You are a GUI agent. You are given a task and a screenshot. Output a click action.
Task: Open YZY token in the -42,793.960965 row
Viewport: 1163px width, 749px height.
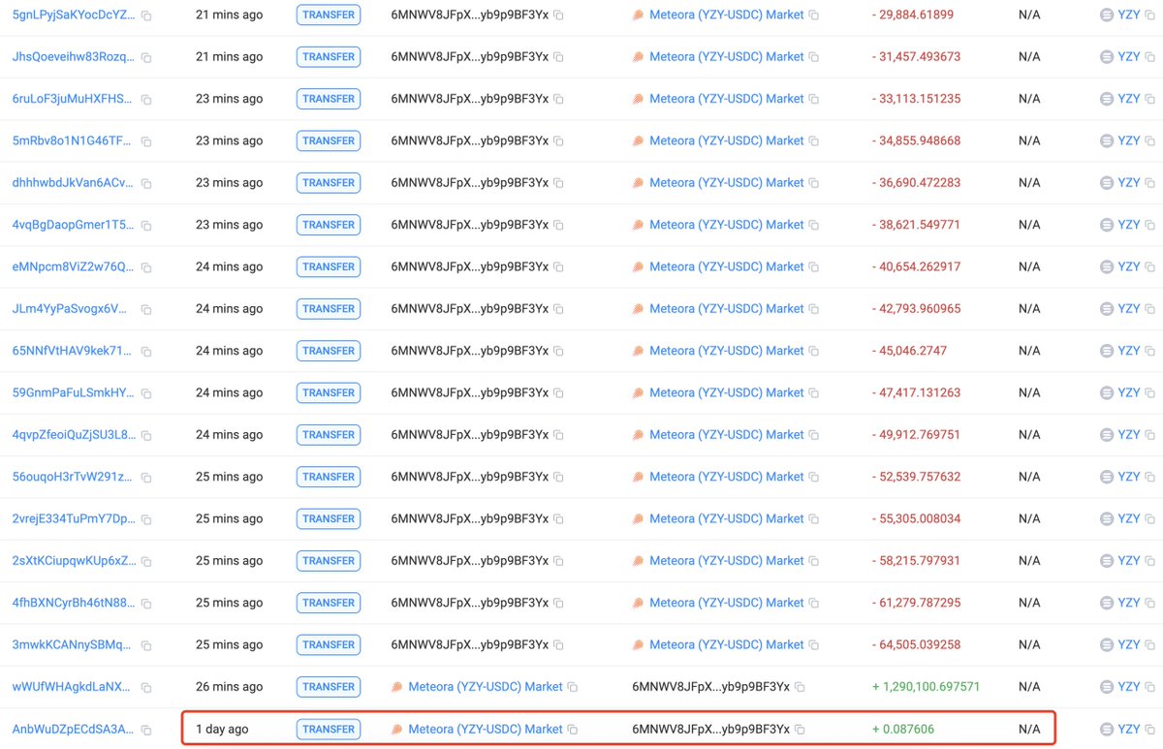tap(1128, 308)
